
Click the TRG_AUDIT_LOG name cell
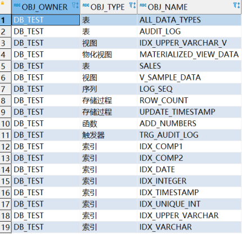pos(189,135)
